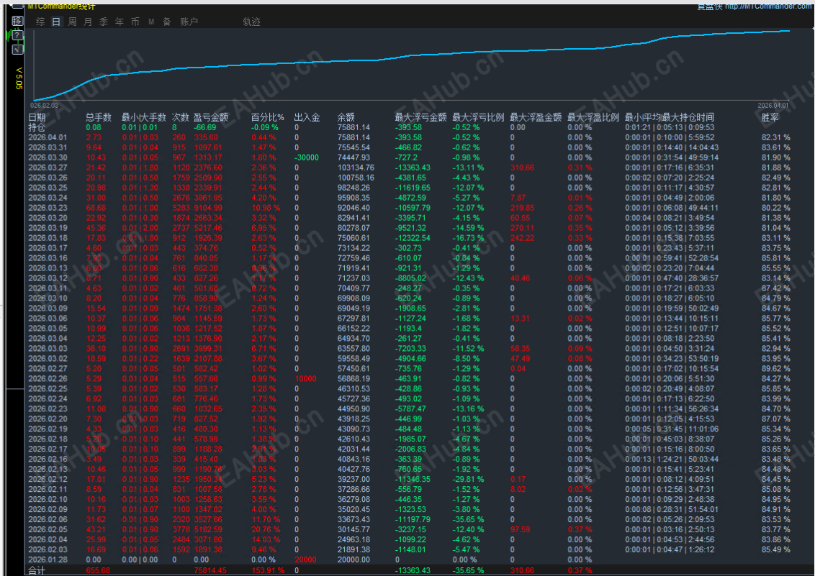Click the 余额 column header
815x576 pixels.
click(346, 117)
